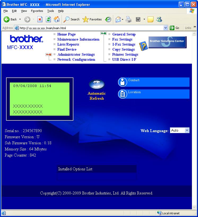
Task: Click the Local intranet zone icon
Action: coord(159,213)
